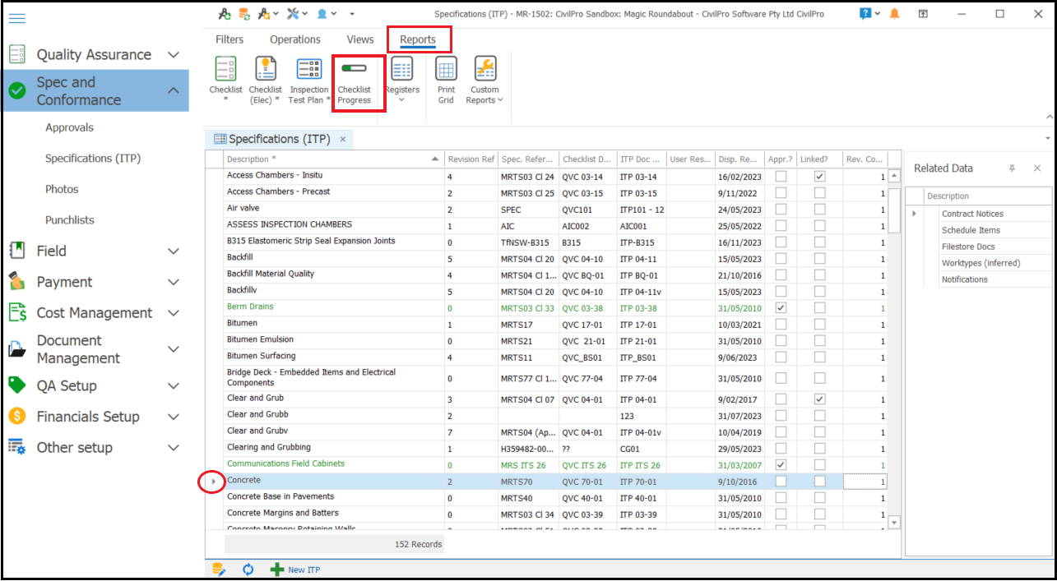This screenshot has height=581, width=1057.
Task: Collapse the Spec and Conformance section
Action: tap(173, 90)
